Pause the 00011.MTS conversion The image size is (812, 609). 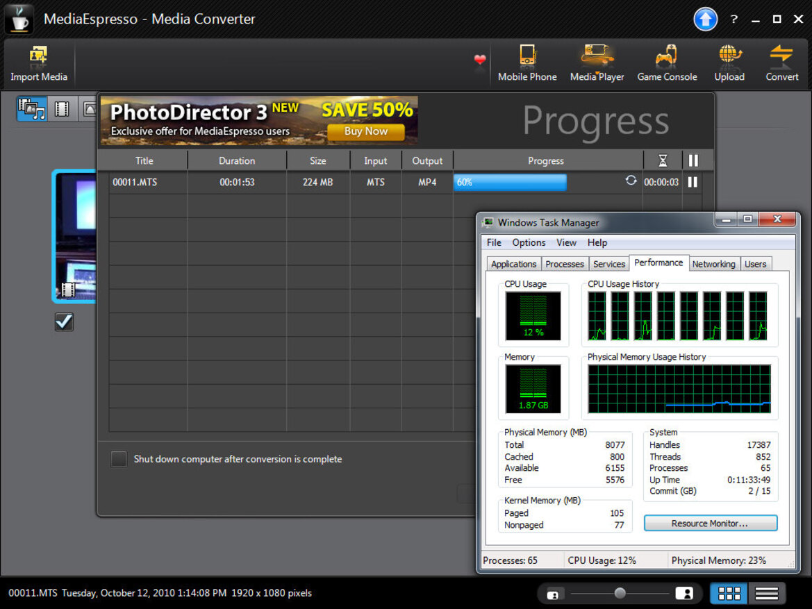tap(693, 183)
